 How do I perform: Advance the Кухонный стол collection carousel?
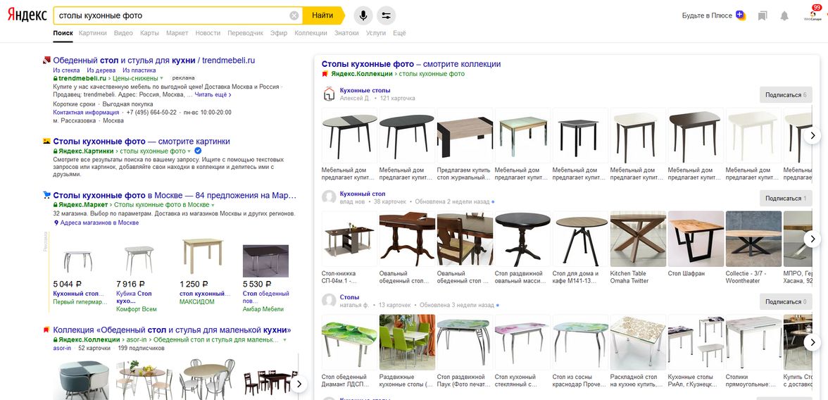(x=813, y=239)
